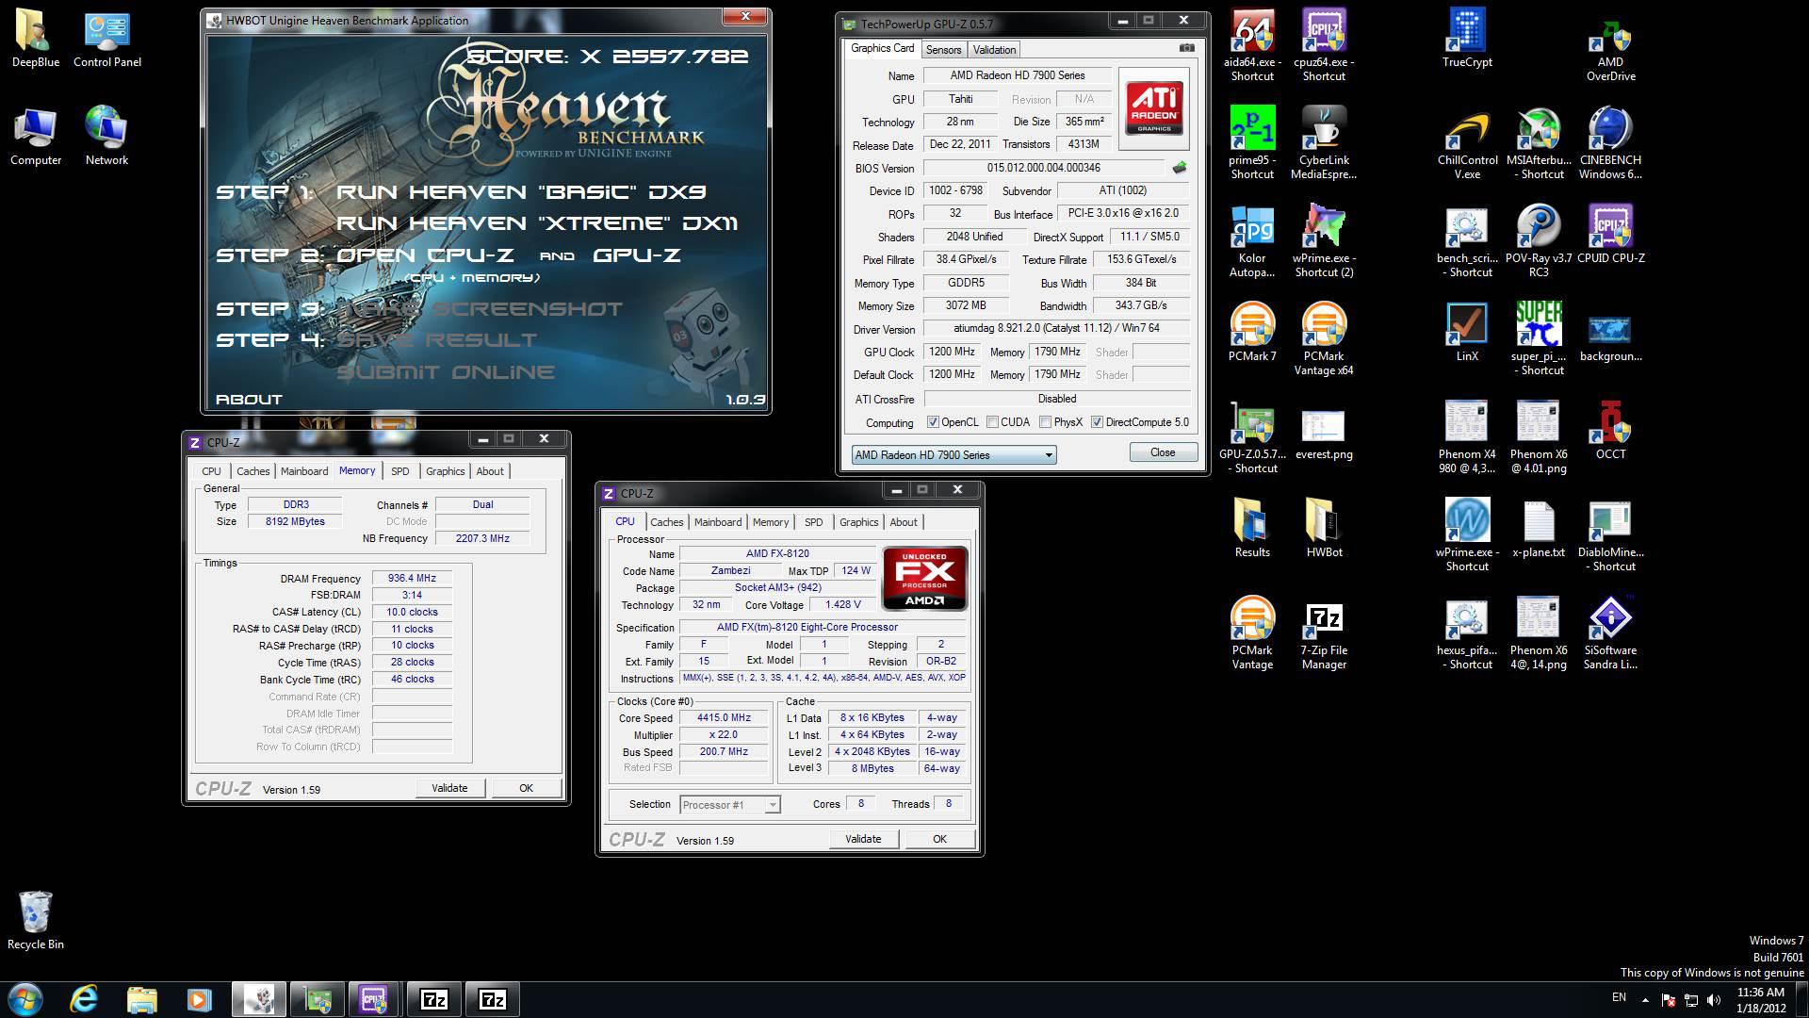The image size is (1809, 1018).
Task: Open the About tab in CPU-Z processor window
Action: tap(904, 522)
